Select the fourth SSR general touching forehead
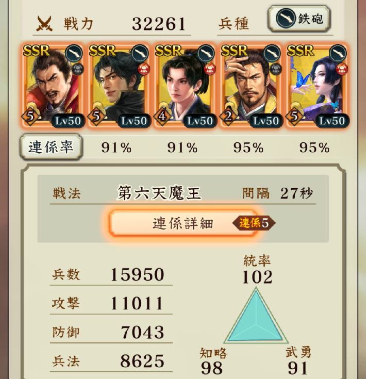The width and height of the screenshot is (366, 379). (x=251, y=86)
